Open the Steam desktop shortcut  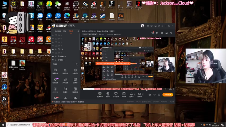click(x=103, y=17)
